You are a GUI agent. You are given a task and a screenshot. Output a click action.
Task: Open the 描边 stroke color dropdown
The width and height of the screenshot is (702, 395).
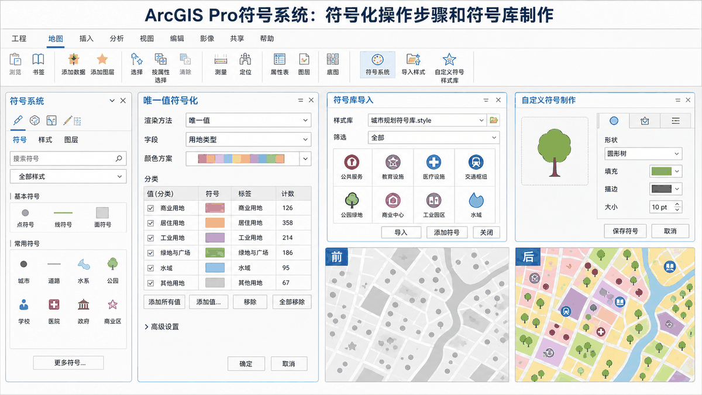tap(666, 189)
